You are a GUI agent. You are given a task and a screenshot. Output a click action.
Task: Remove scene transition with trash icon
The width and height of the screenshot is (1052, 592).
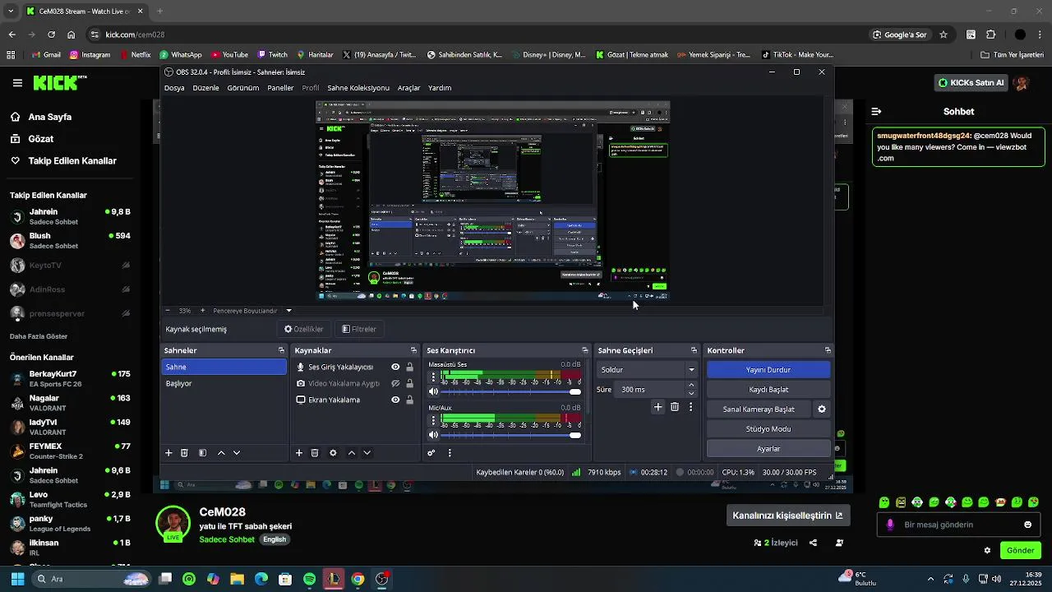[x=675, y=407]
